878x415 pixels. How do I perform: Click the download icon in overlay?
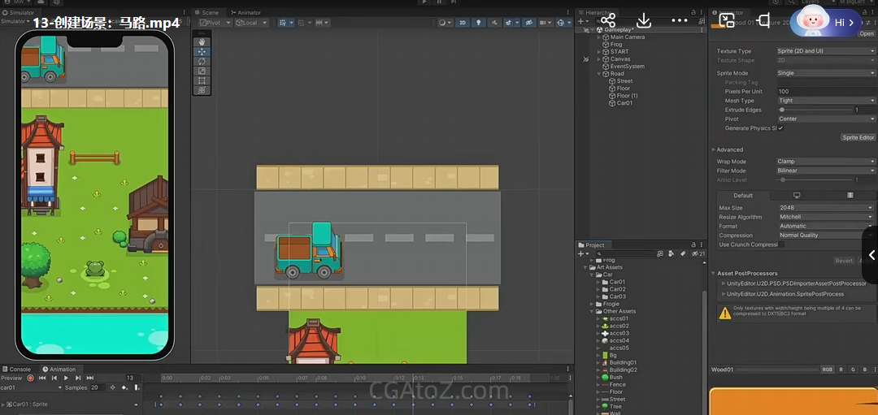[x=643, y=20]
